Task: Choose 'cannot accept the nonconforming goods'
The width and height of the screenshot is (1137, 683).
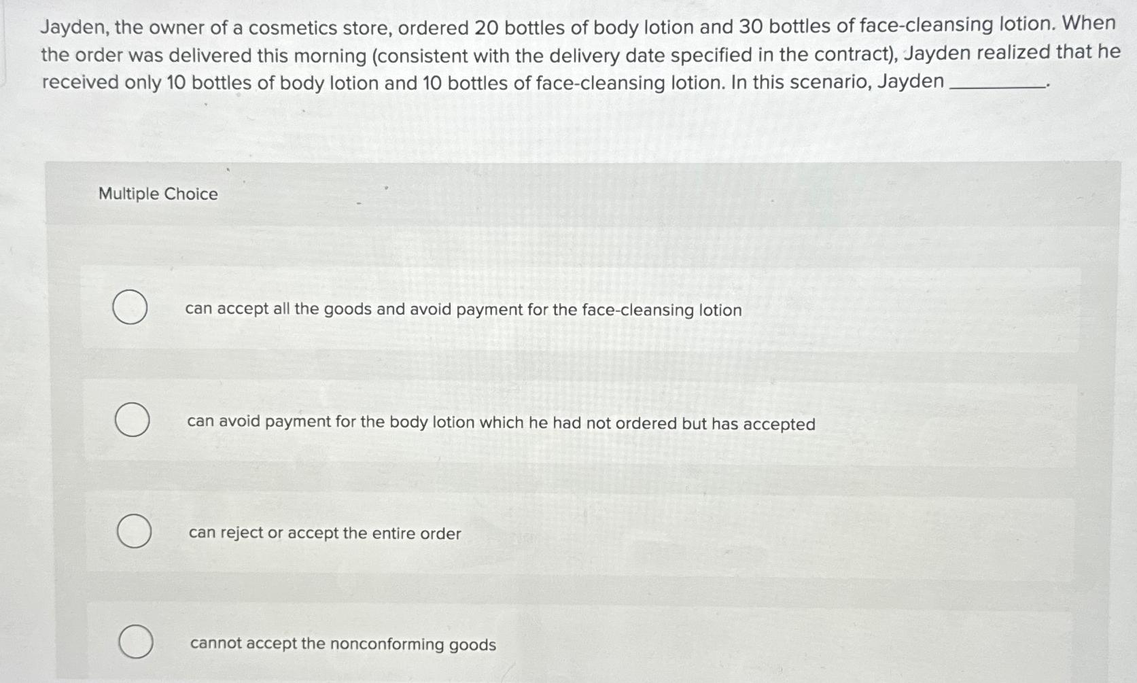Action: 343,644
